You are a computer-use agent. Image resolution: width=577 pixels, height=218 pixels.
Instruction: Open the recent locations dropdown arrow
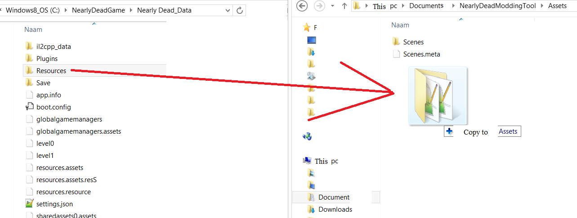click(x=332, y=6)
